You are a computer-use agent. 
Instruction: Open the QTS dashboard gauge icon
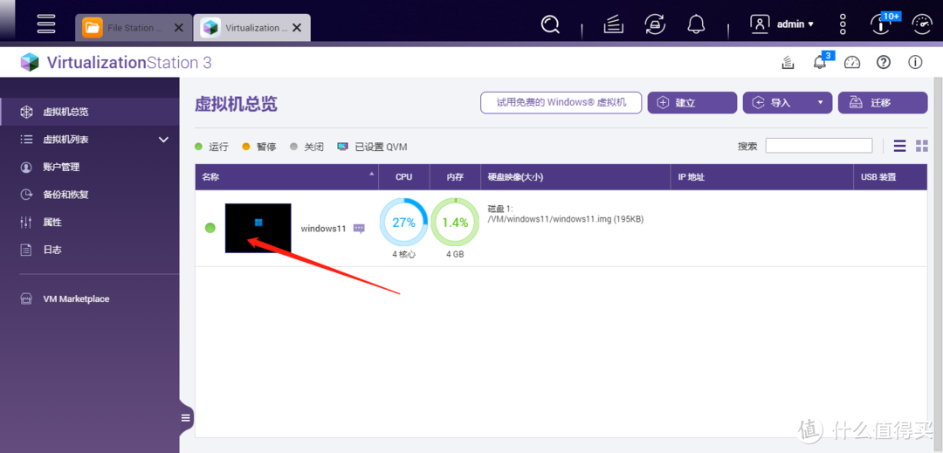click(922, 24)
